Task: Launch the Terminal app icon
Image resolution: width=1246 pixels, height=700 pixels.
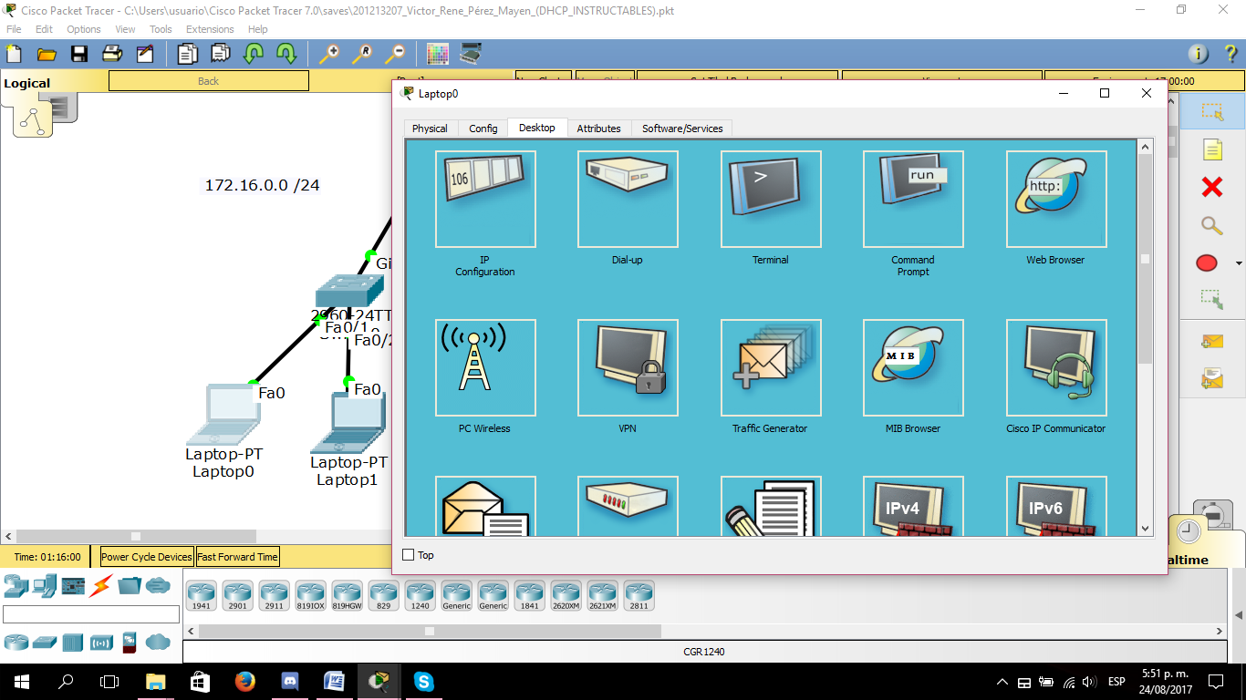Action: (x=771, y=199)
